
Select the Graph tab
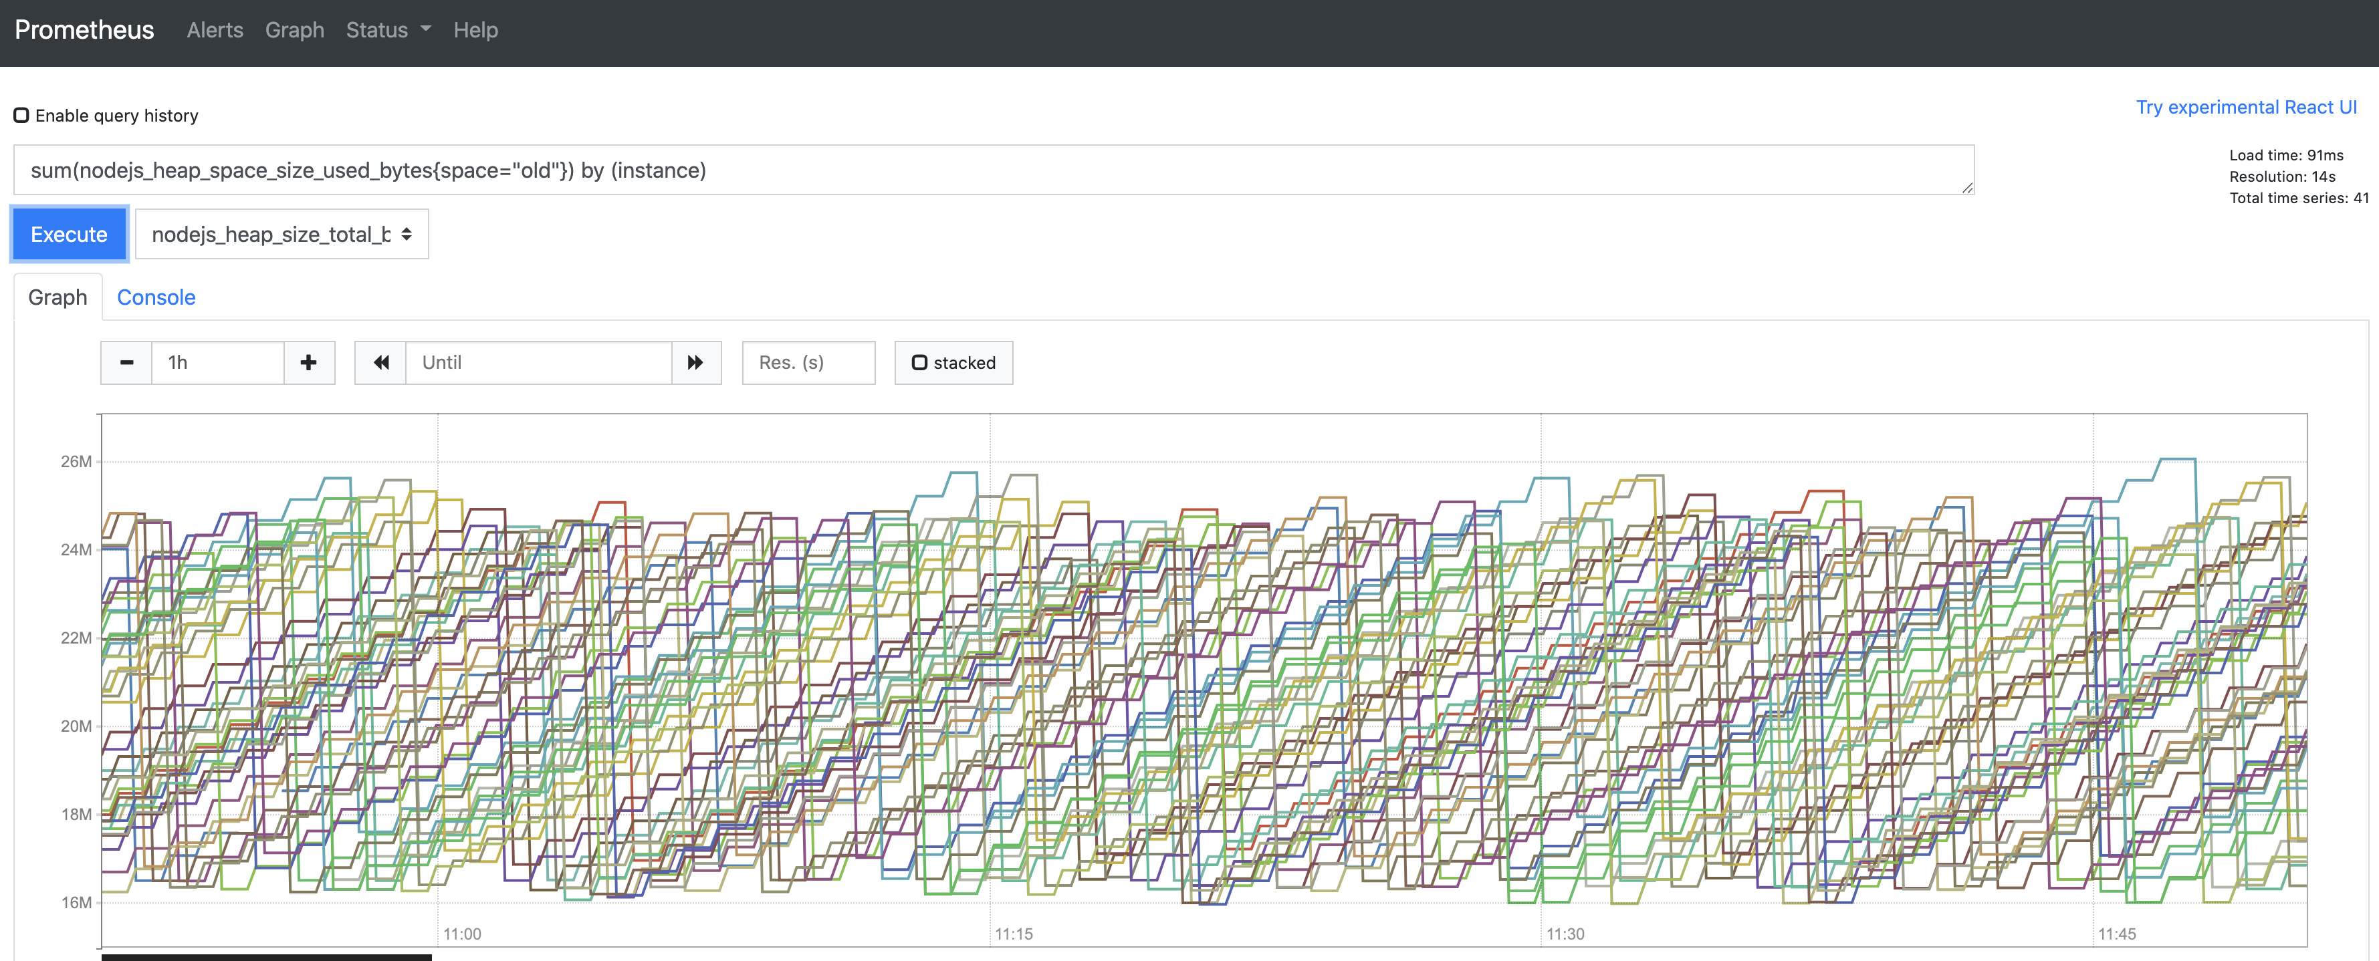[x=58, y=297]
